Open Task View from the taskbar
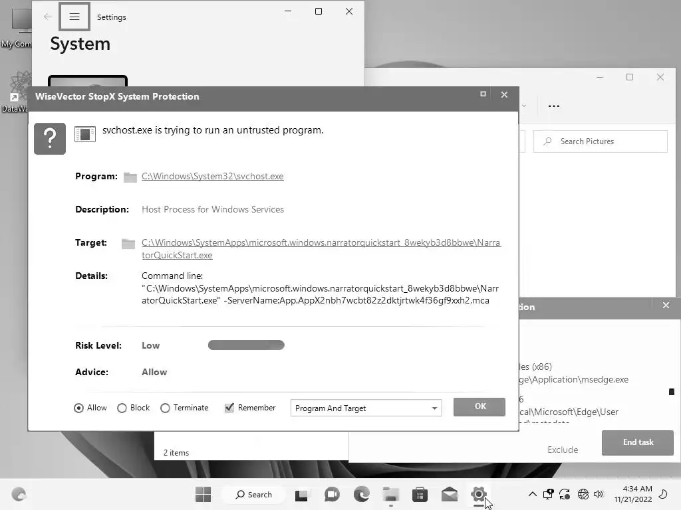This screenshot has height=510, width=681. tap(301, 495)
